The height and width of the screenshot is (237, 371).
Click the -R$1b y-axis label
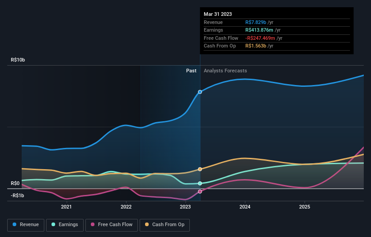(x=17, y=195)
